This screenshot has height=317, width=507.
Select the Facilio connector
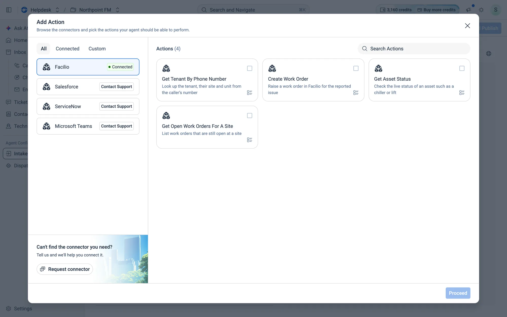(88, 67)
